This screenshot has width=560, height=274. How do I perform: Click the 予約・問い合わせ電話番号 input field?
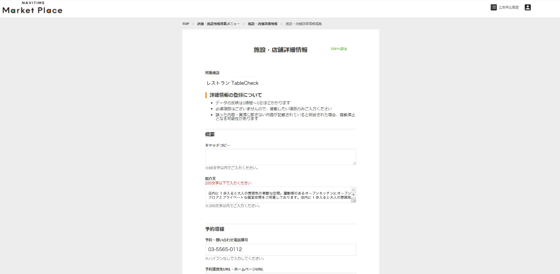click(x=280, y=250)
